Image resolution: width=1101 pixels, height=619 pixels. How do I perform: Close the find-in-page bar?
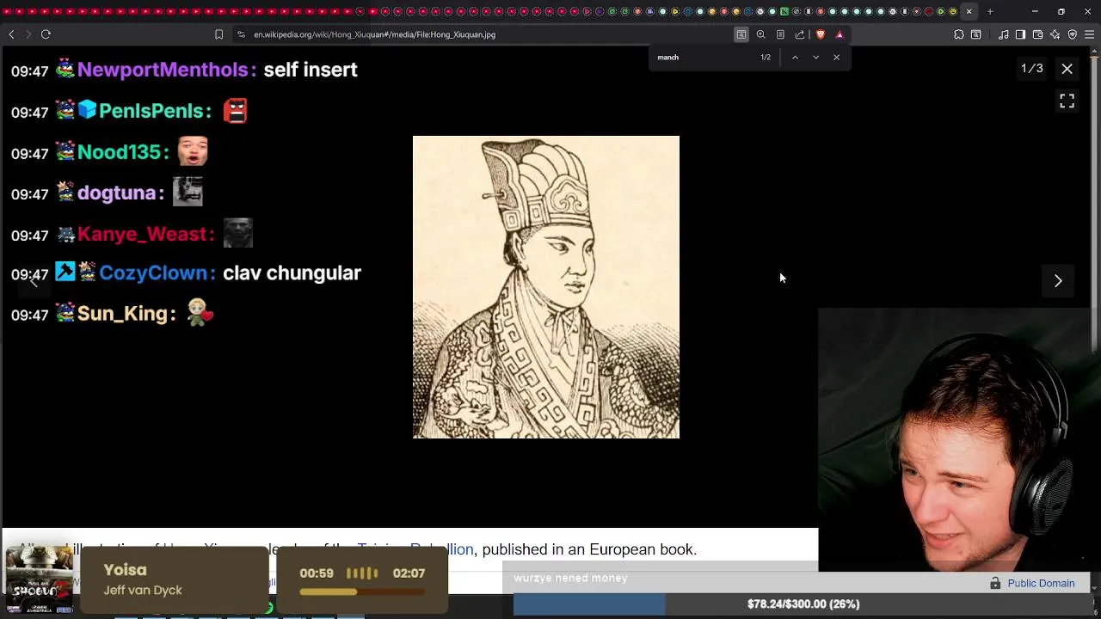pyautogui.click(x=836, y=58)
